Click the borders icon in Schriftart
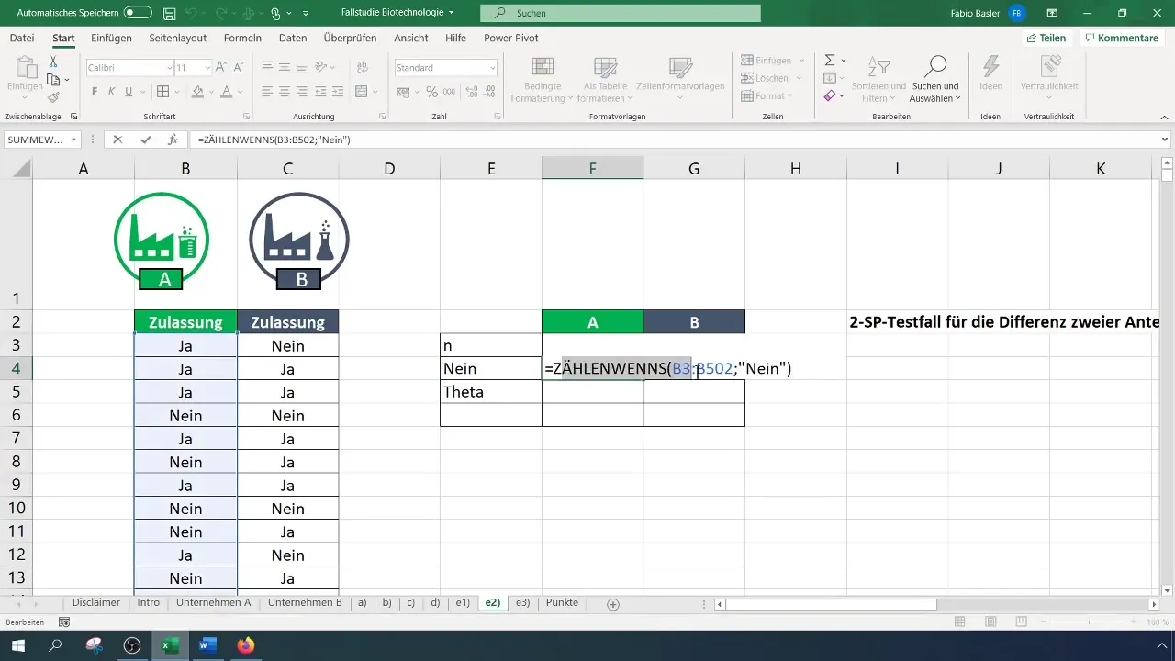Screen dimensions: 1175x661 click(x=162, y=92)
